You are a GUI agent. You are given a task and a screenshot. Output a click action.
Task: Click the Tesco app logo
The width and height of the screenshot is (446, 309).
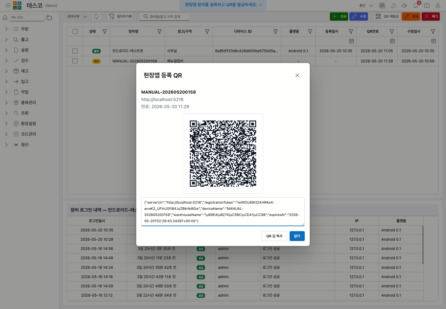17,6
